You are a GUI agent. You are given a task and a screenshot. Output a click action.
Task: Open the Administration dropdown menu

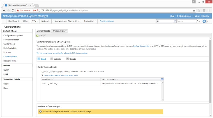point(185,16)
